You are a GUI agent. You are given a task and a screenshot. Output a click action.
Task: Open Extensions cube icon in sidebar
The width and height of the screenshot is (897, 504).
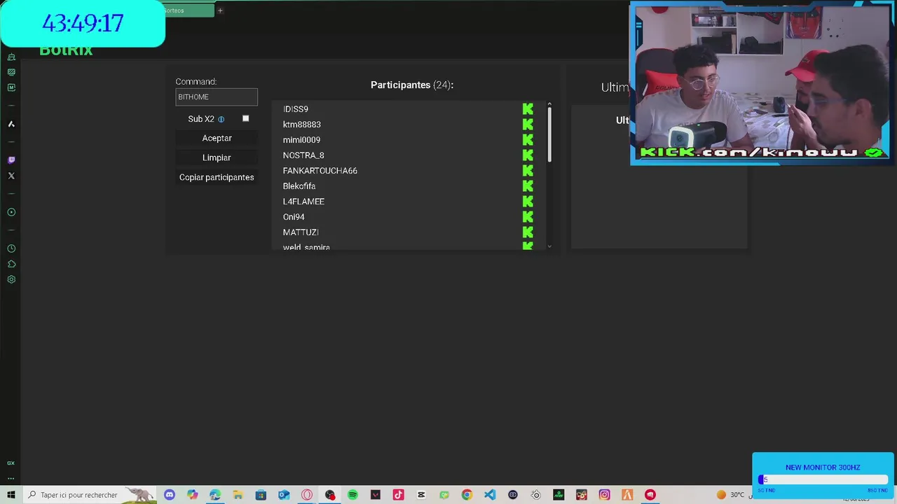11,264
